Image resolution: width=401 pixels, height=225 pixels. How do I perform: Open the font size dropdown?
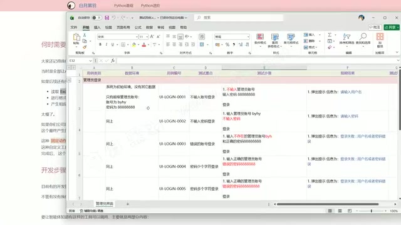pyautogui.click(x=147, y=37)
